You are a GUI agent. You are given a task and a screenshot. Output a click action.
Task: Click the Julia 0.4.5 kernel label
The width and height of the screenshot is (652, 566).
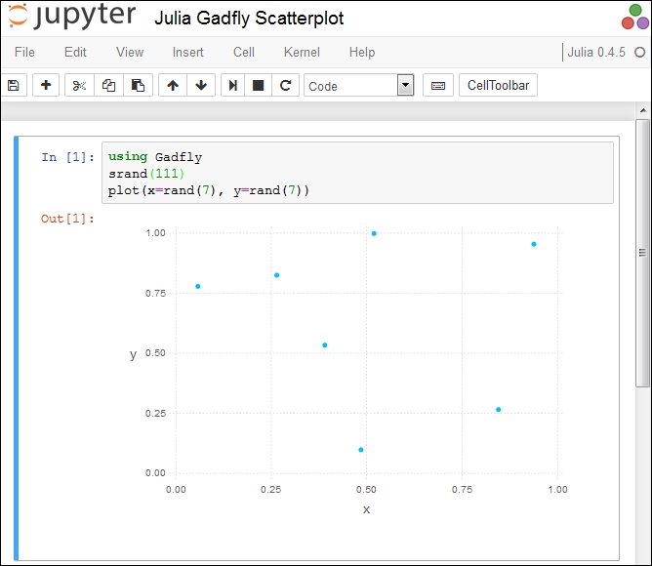[596, 53]
